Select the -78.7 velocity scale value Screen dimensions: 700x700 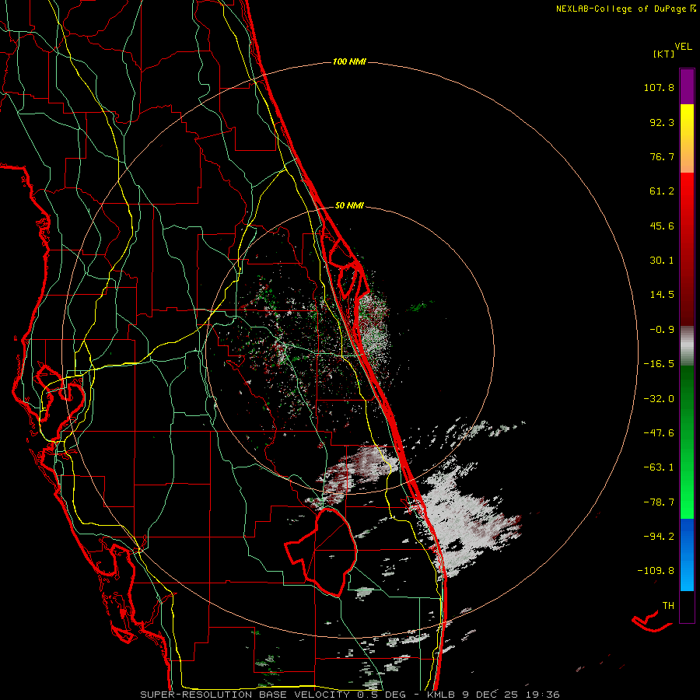click(x=659, y=502)
